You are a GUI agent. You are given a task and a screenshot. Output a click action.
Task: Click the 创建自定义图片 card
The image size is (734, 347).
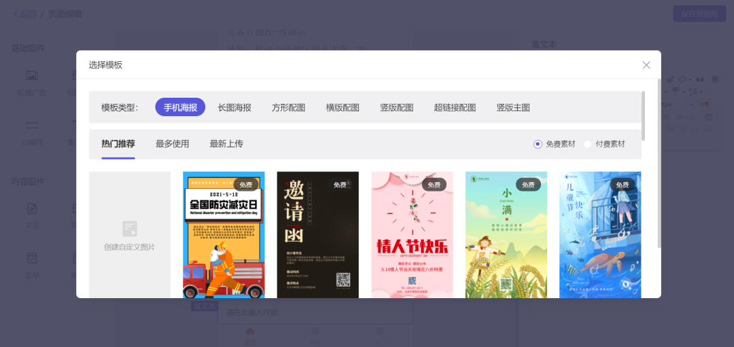pos(130,235)
